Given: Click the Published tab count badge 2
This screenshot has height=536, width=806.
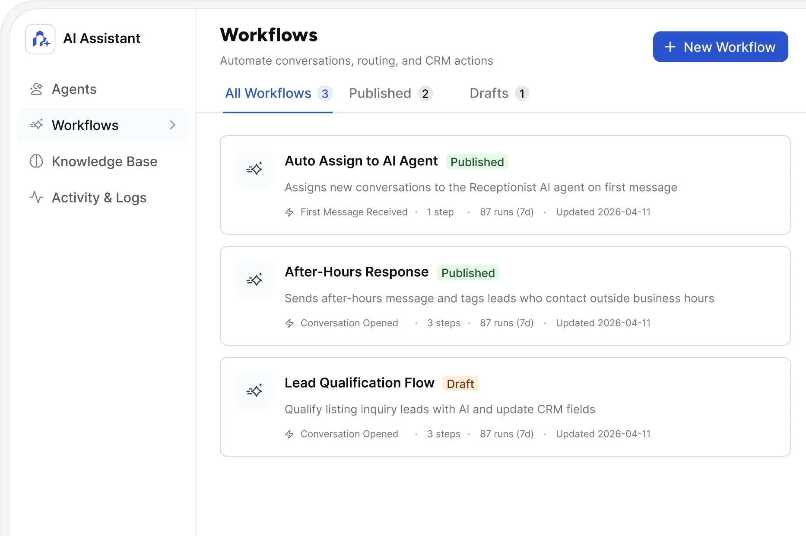Looking at the screenshot, I should pos(425,94).
